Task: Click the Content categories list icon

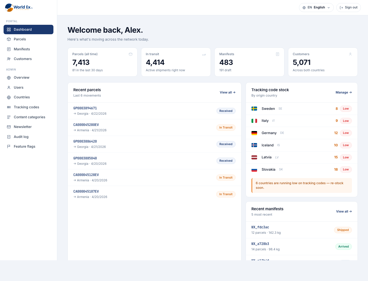Action: tap(9, 117)
